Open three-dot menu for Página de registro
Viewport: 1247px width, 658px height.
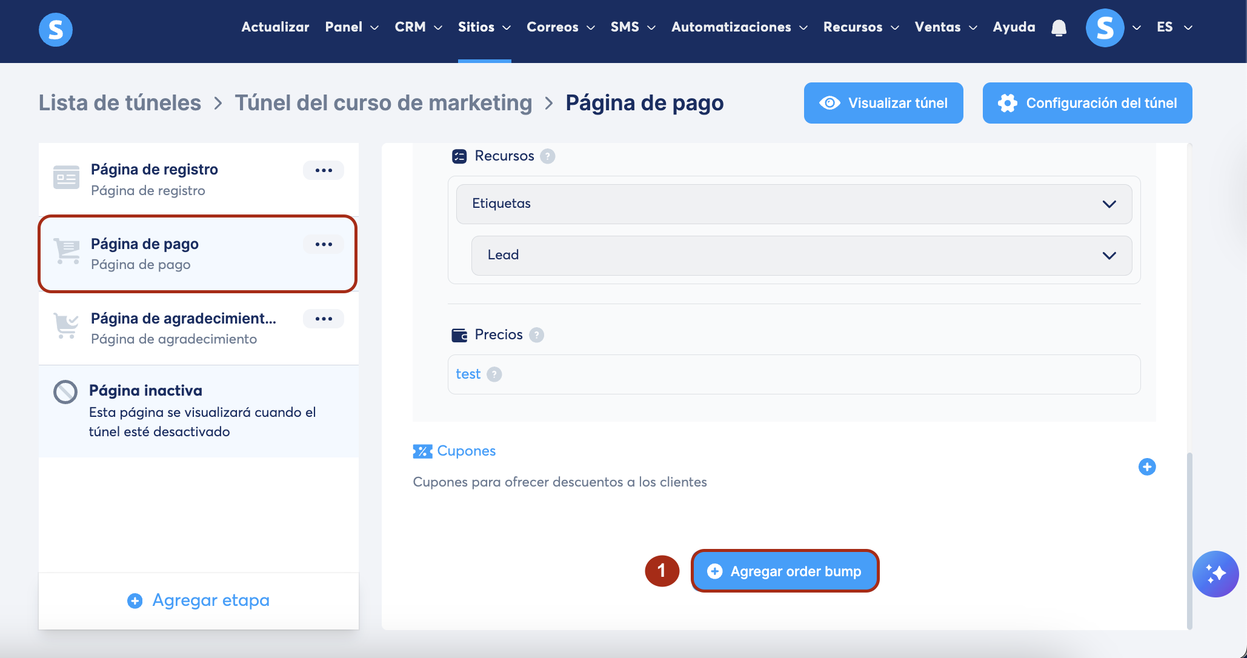tap(324, 170)
